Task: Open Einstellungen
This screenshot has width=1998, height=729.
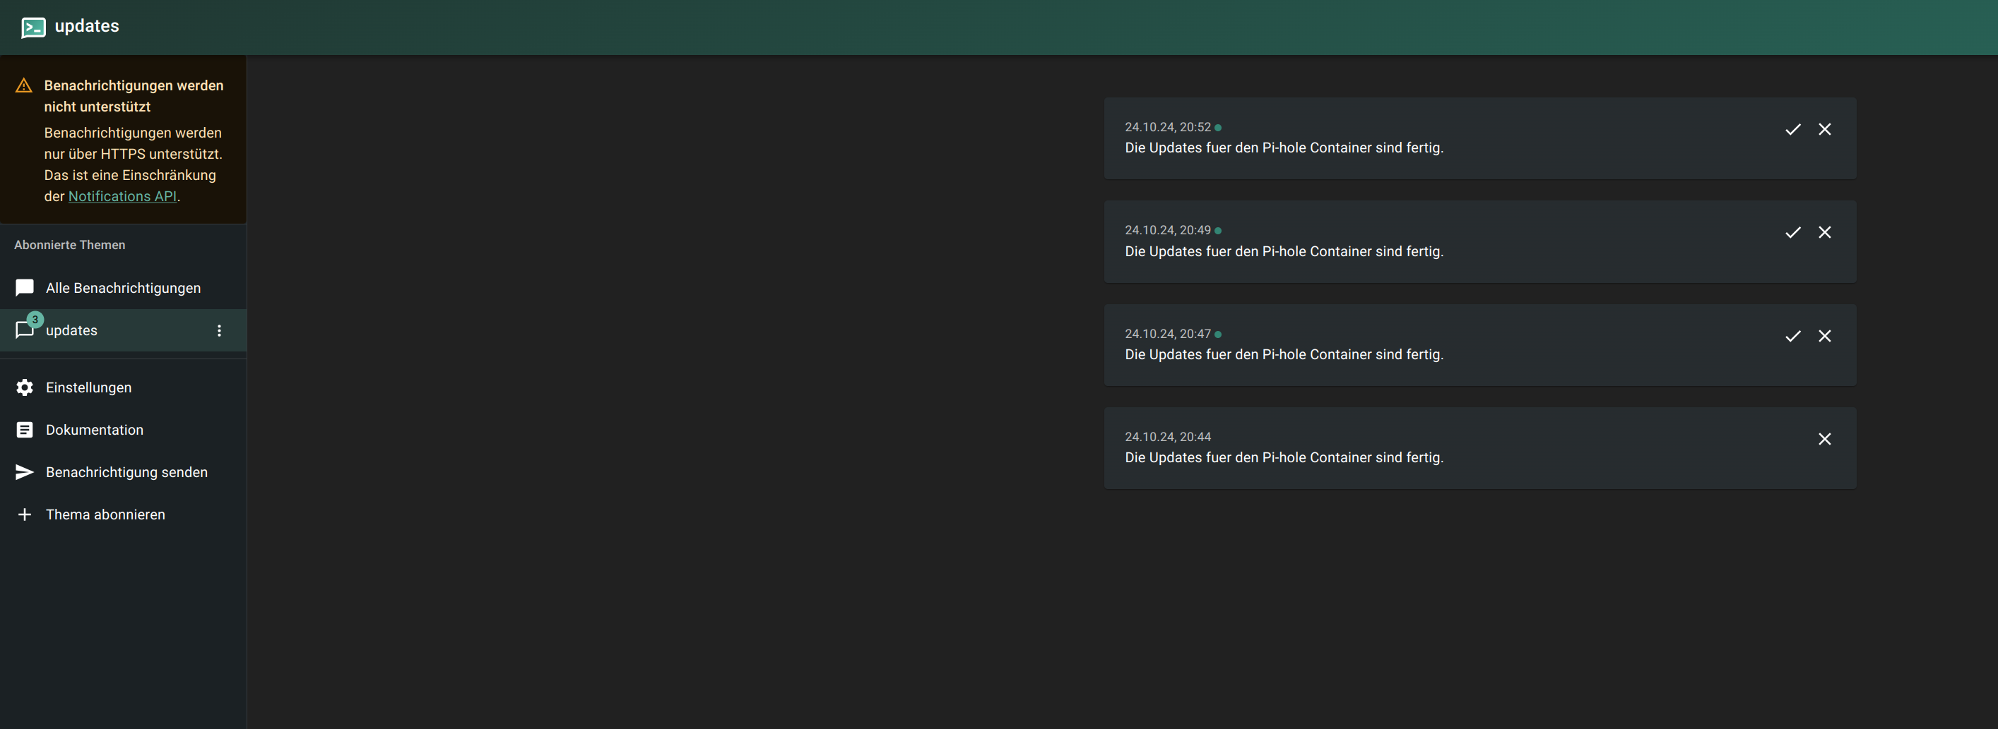Action: coord(124,387)
